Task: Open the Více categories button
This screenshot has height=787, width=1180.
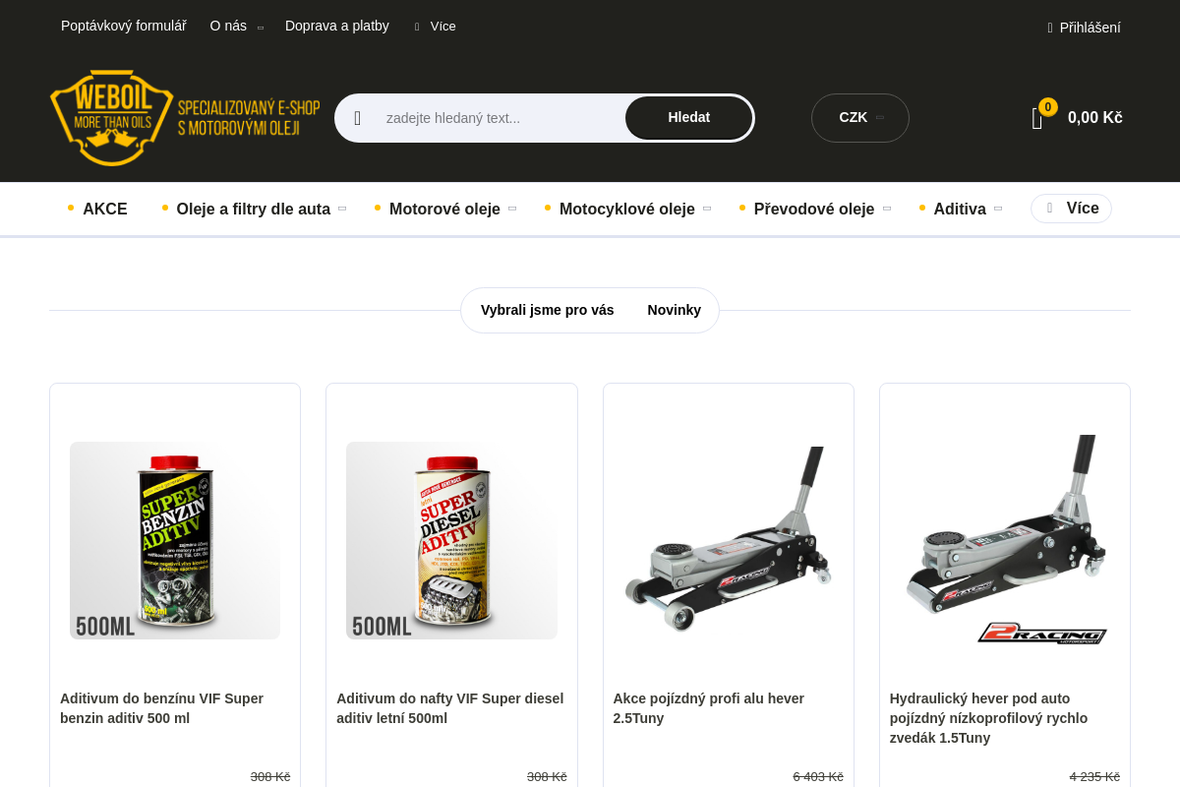Action: 1071,209
